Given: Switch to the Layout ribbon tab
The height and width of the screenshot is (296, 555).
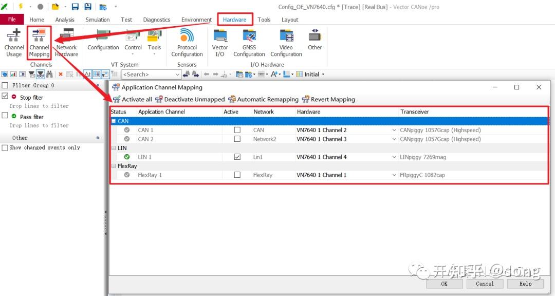Looking at the screenshot, I should tap(290, 20).
